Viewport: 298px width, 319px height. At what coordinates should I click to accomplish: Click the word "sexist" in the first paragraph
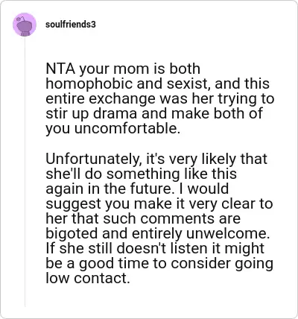click(x=187, y=83)
